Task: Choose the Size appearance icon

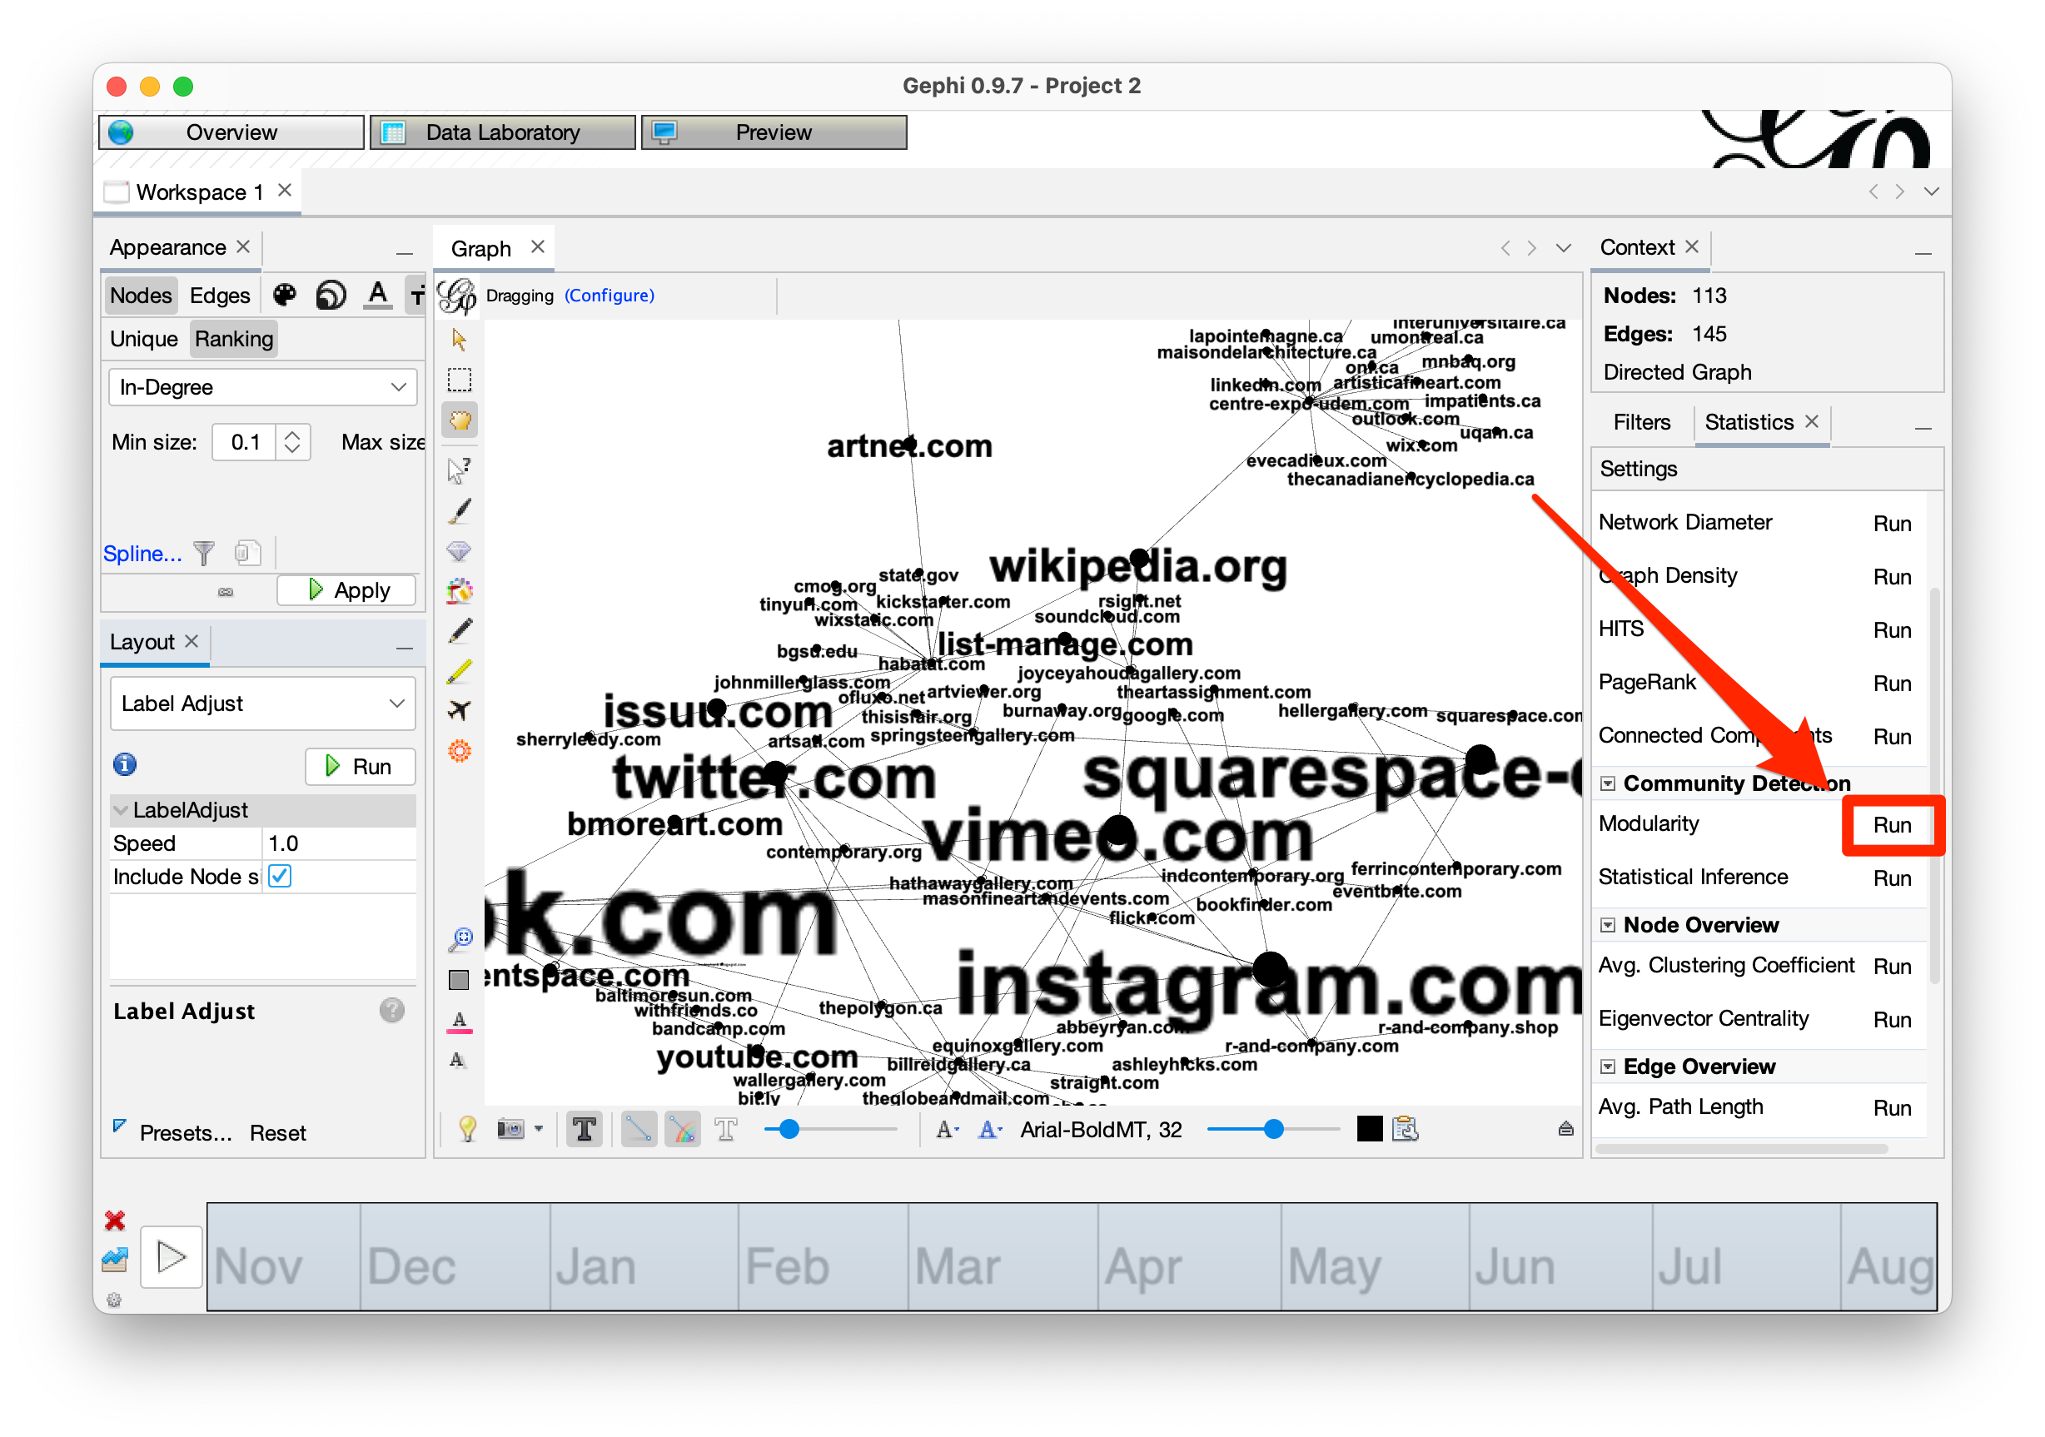Action: point(331,295)
